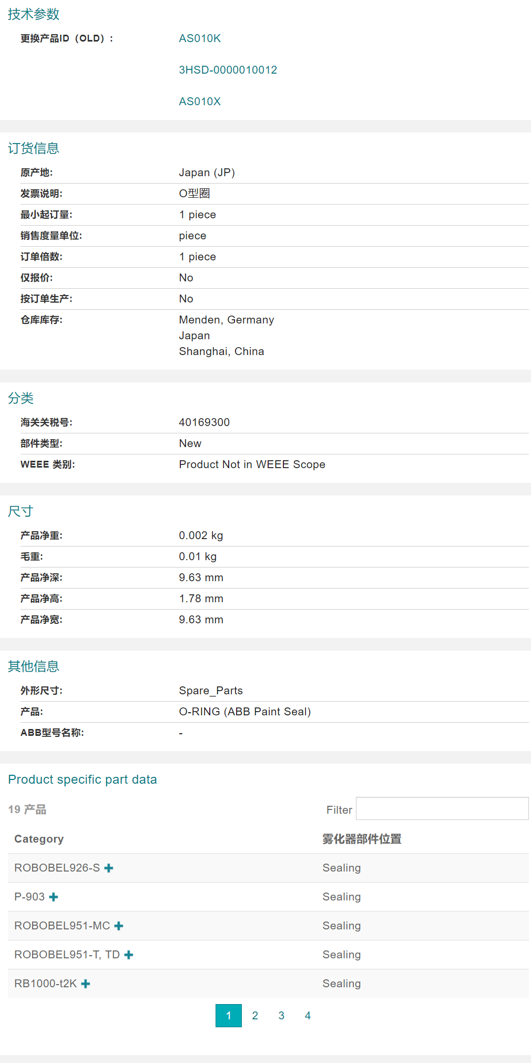Select current page 1 button

pos(229,1016)
